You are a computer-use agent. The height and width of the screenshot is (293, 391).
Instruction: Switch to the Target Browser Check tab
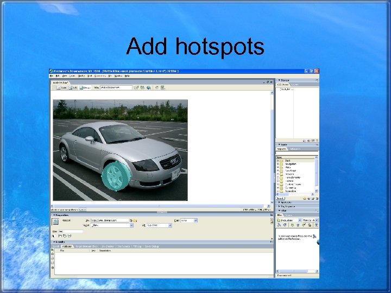(87, 246)
